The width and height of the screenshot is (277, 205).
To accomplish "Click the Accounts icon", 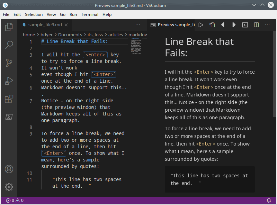I will pos(9,169).
